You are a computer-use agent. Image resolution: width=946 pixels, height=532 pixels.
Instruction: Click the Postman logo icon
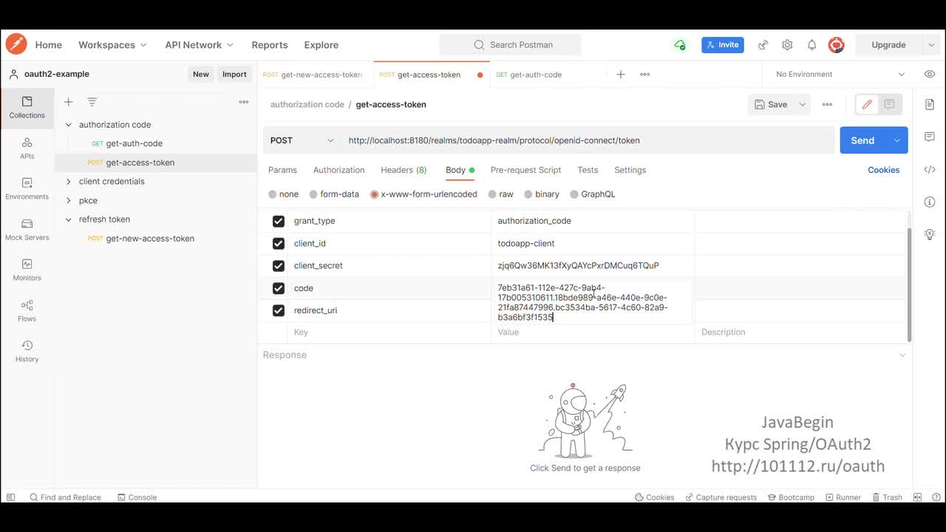point(16,44)
